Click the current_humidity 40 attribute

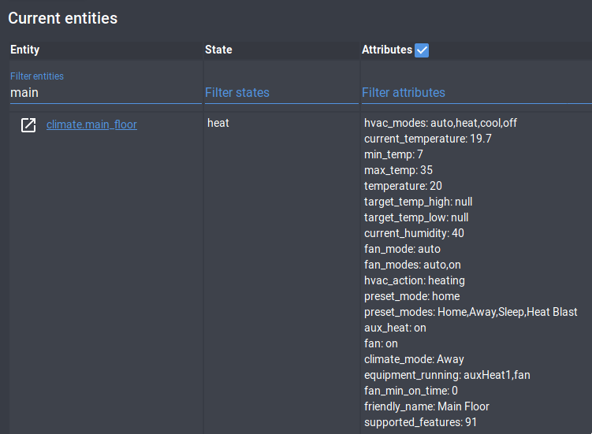pyautogui.click(x=414, y=233)
